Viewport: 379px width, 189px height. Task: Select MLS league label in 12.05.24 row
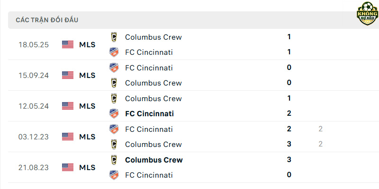point(87,106)
